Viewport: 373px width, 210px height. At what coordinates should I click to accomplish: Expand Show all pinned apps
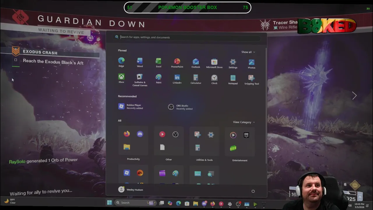click(248, 52)
